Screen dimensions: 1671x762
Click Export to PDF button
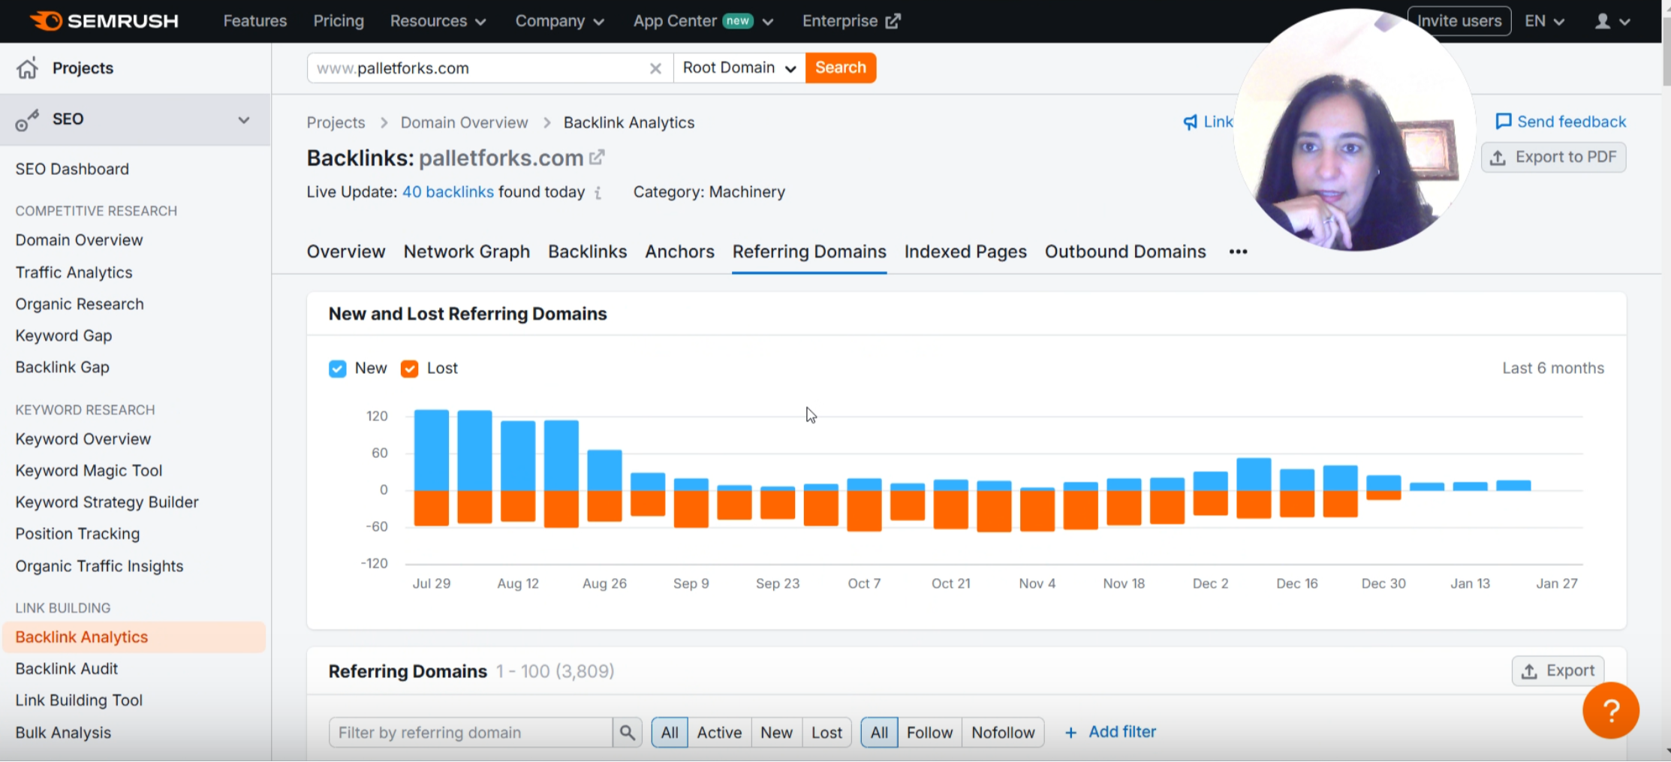1554,158
